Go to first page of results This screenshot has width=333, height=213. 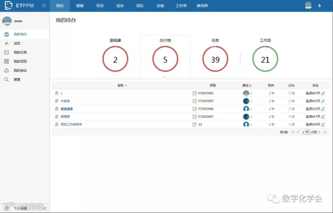293,132
